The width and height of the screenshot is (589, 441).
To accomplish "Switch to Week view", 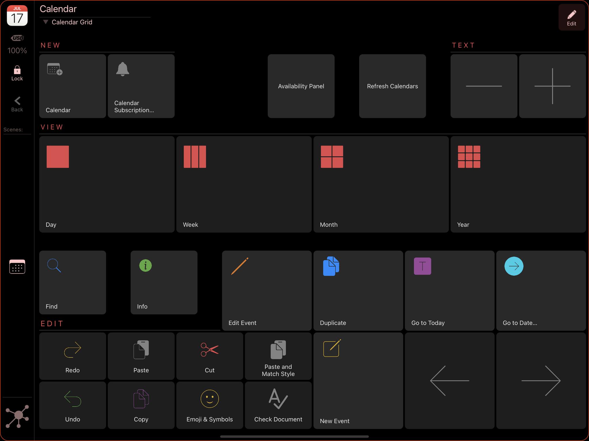I will point(244,184).
